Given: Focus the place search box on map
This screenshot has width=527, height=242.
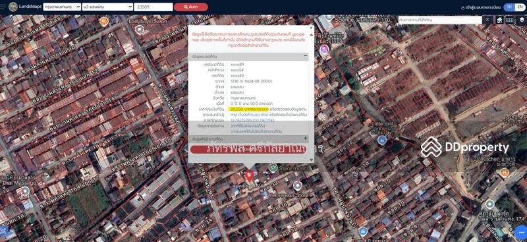Looking at the screenshot, I should pos(440,20).
